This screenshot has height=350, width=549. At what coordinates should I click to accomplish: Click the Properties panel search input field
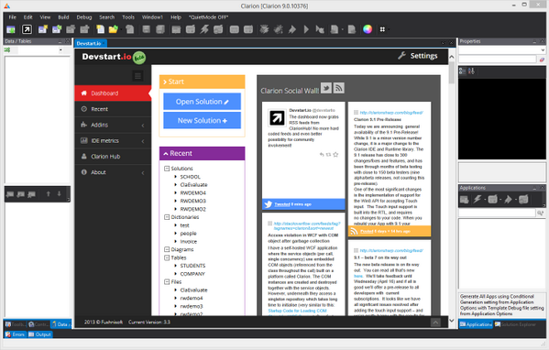pyautogui.click(x=497, y=60)
